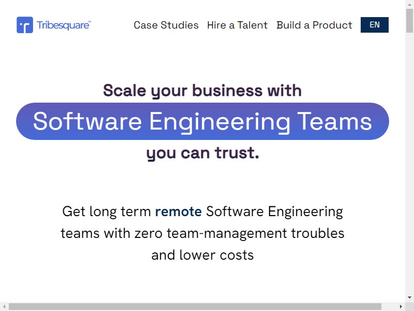
Task: Open the Build a Product link
Action: (x=314, y=25)
